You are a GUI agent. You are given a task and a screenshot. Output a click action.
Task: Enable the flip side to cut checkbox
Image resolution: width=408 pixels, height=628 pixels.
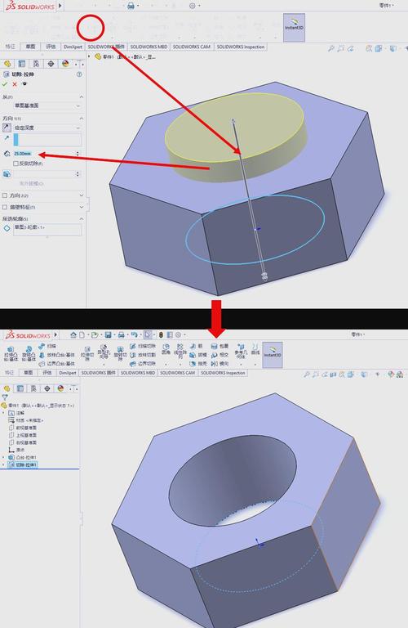(x=16, y=164)
